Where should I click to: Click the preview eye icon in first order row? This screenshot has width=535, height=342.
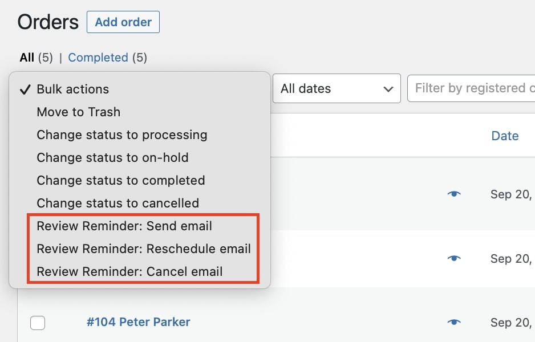coord(454,194)
